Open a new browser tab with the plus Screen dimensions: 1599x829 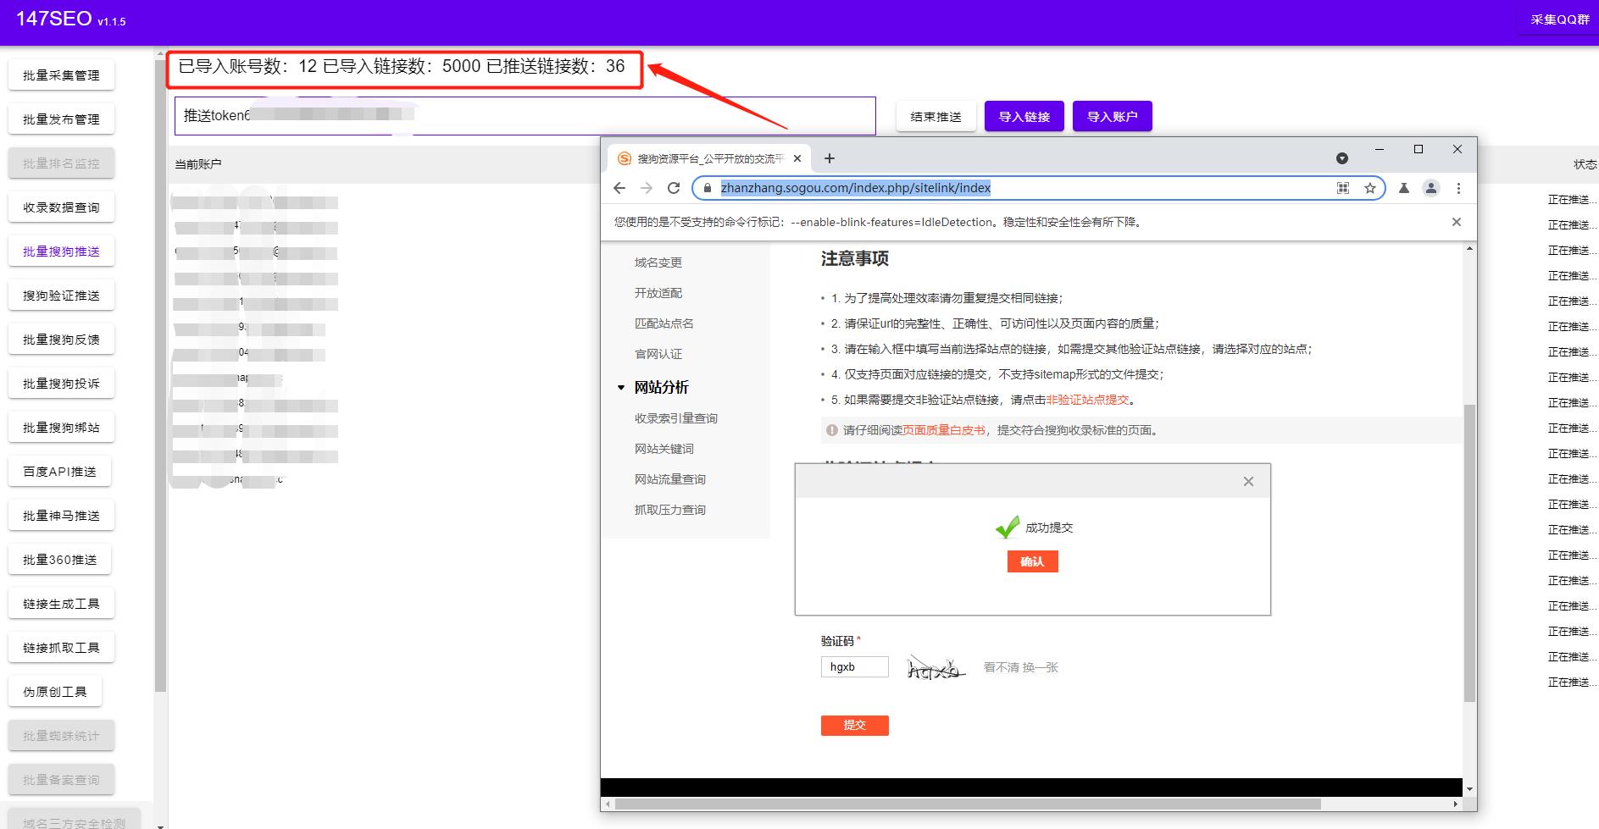coord(830,158)
